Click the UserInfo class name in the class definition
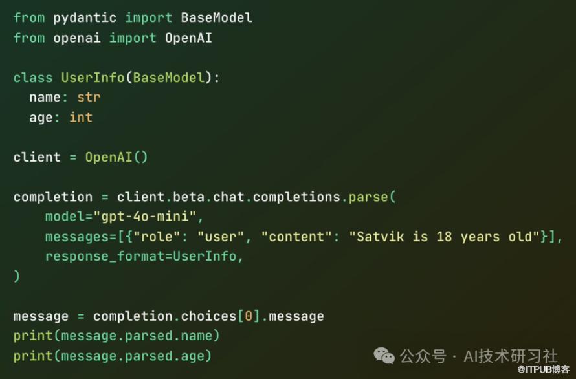576x379 pixels. pyautogui.click(x=93, y=78)
